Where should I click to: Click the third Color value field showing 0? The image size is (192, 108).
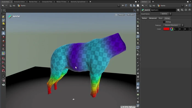click(x=186, y=29)
